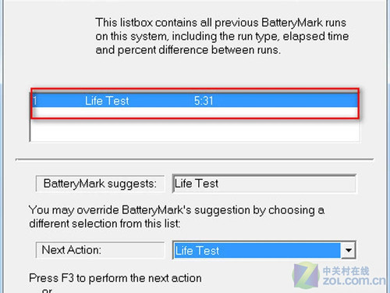Click the empty area of the runs listbox

(195, 130)
